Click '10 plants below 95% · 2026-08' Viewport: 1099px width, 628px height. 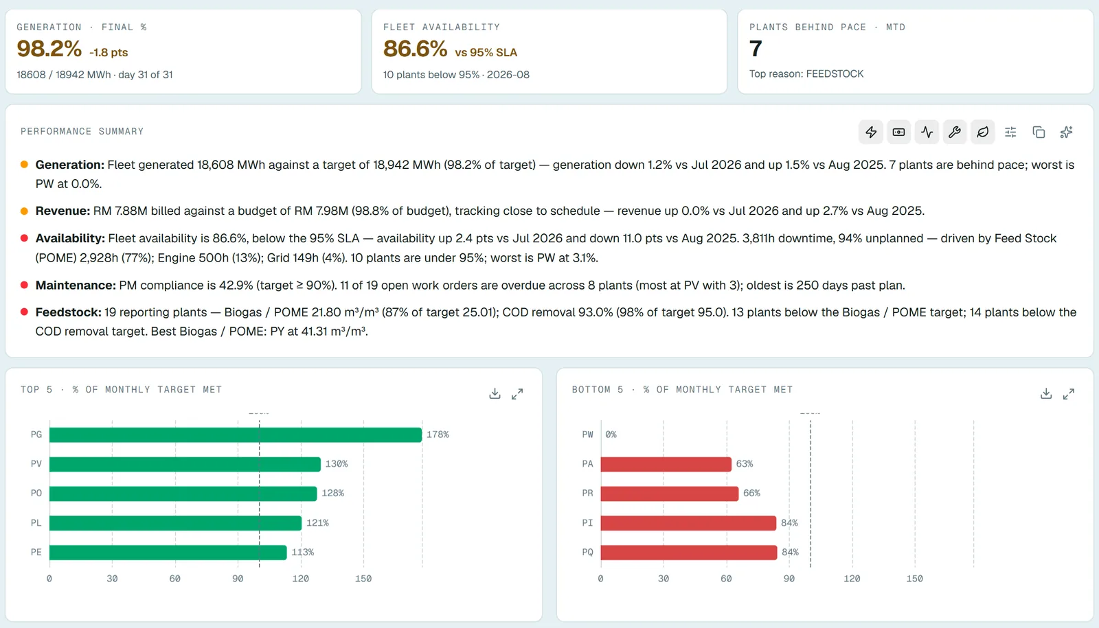point(456,74)
